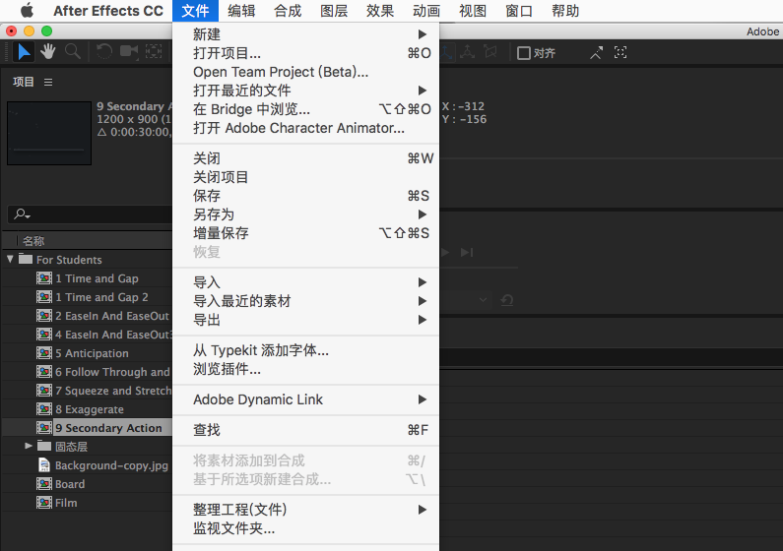Screen dimensions: 783x551
Task: Choose 从 Typekit 添加字体...
Action: 305,350
